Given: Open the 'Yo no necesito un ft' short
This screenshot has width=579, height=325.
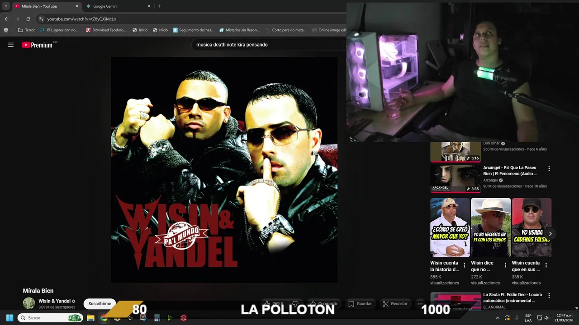Looking at the screenshot, I should click(491, 227).
